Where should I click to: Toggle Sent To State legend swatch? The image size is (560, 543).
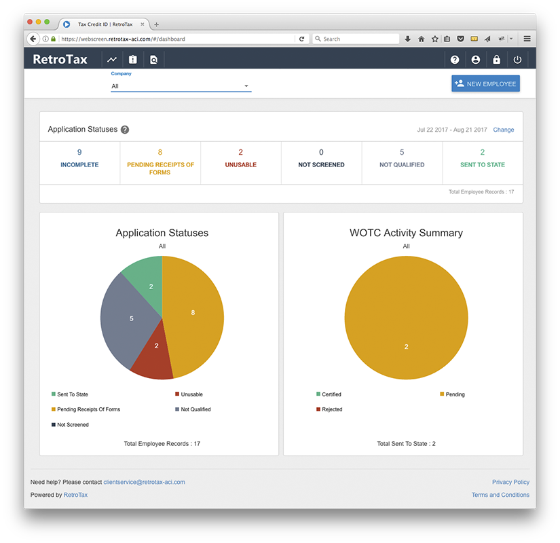(x=54, y=394)
